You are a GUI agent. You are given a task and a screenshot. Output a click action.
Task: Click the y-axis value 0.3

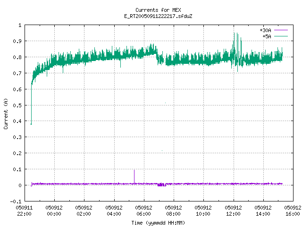17,137
